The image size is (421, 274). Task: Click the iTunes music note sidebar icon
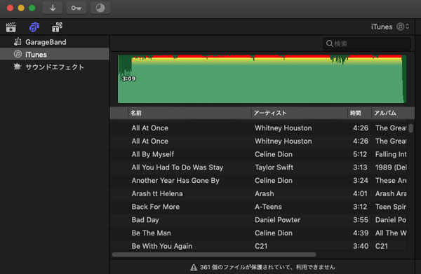pos(18,54)
